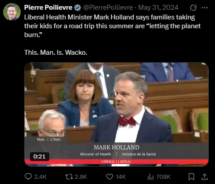This screenshot has height=184, width=215.
Task: Click the 2.9K reposts count
Action: (81, 176)
